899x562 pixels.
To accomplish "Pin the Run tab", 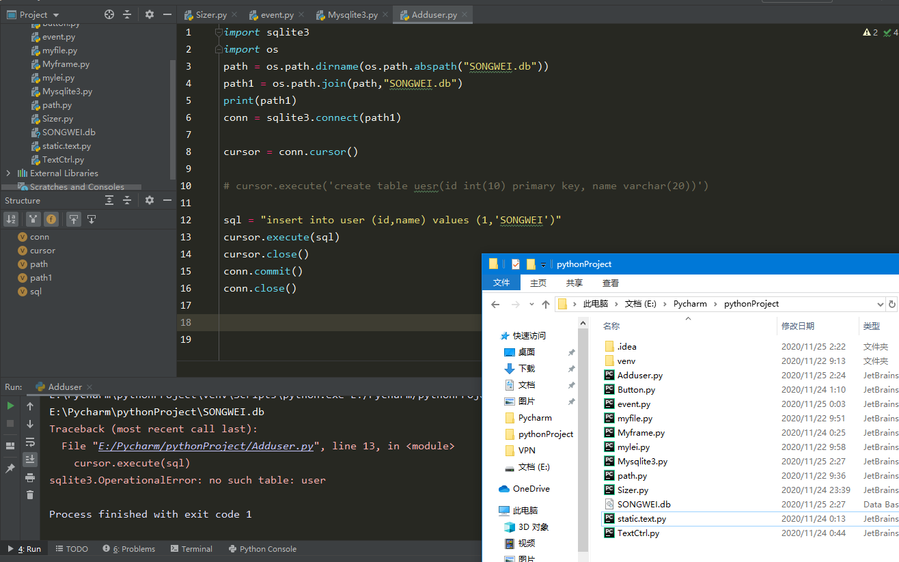I will (x=10, y=468).
